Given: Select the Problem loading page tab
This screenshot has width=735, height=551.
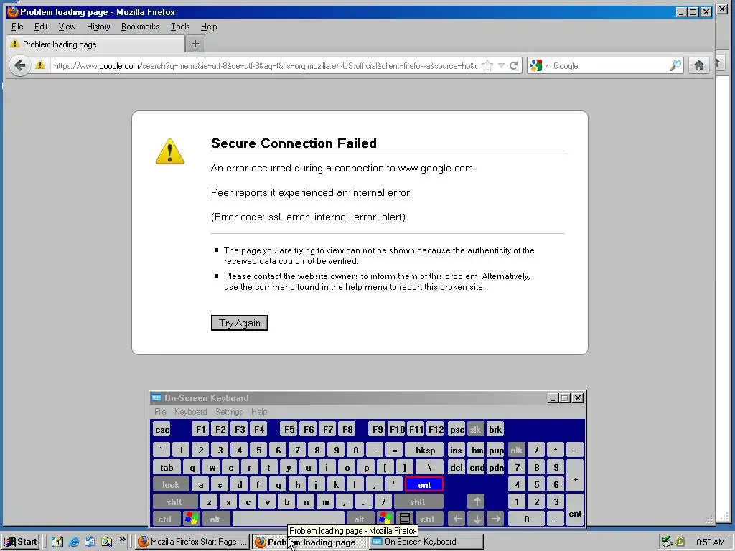Looking at the screenshot, I should [x=95, y=44].
